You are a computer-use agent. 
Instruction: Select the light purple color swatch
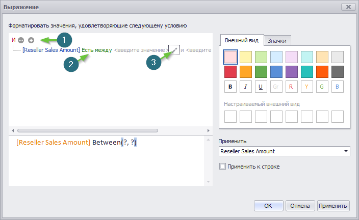pyautogui.click(x=292, y=57)
